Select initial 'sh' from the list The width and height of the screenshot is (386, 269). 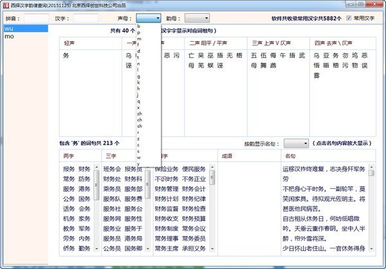140,126
